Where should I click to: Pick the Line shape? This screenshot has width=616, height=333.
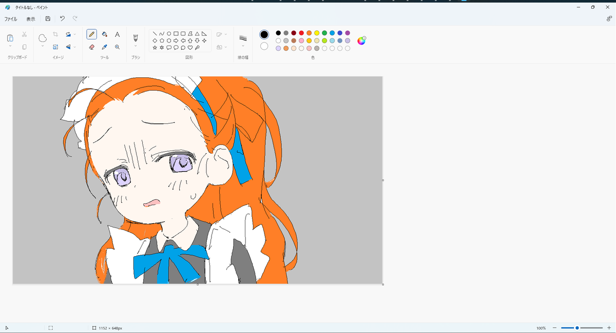[x=155, y=33]
